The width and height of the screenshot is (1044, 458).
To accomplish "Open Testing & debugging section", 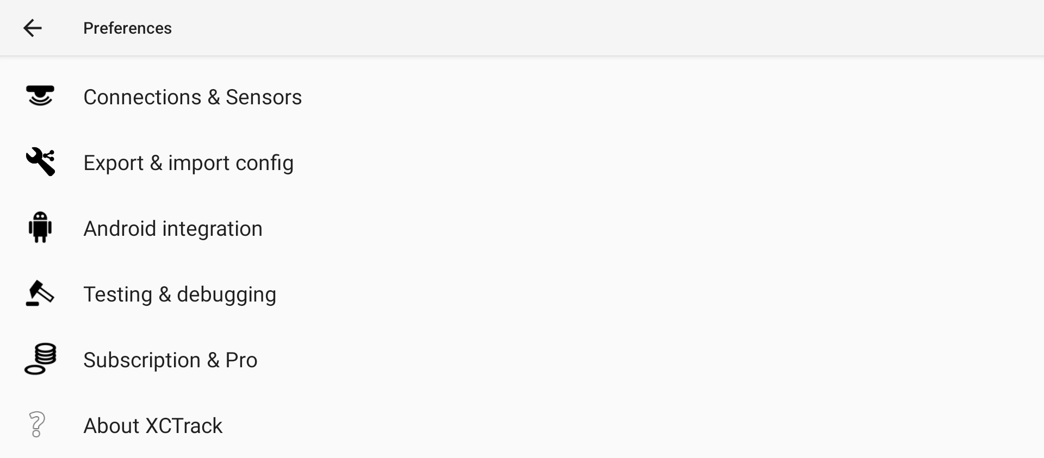I will click(522, 294).
